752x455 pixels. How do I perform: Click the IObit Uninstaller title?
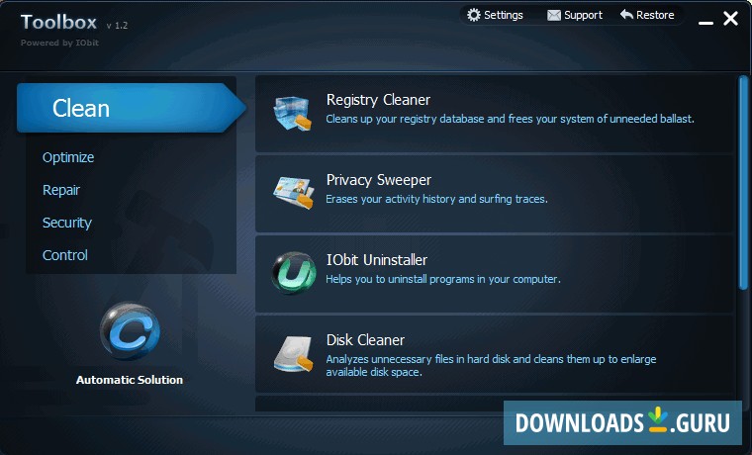point(376,260)
